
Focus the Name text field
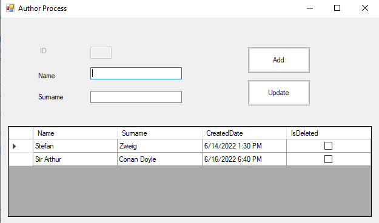click(136, 73)
